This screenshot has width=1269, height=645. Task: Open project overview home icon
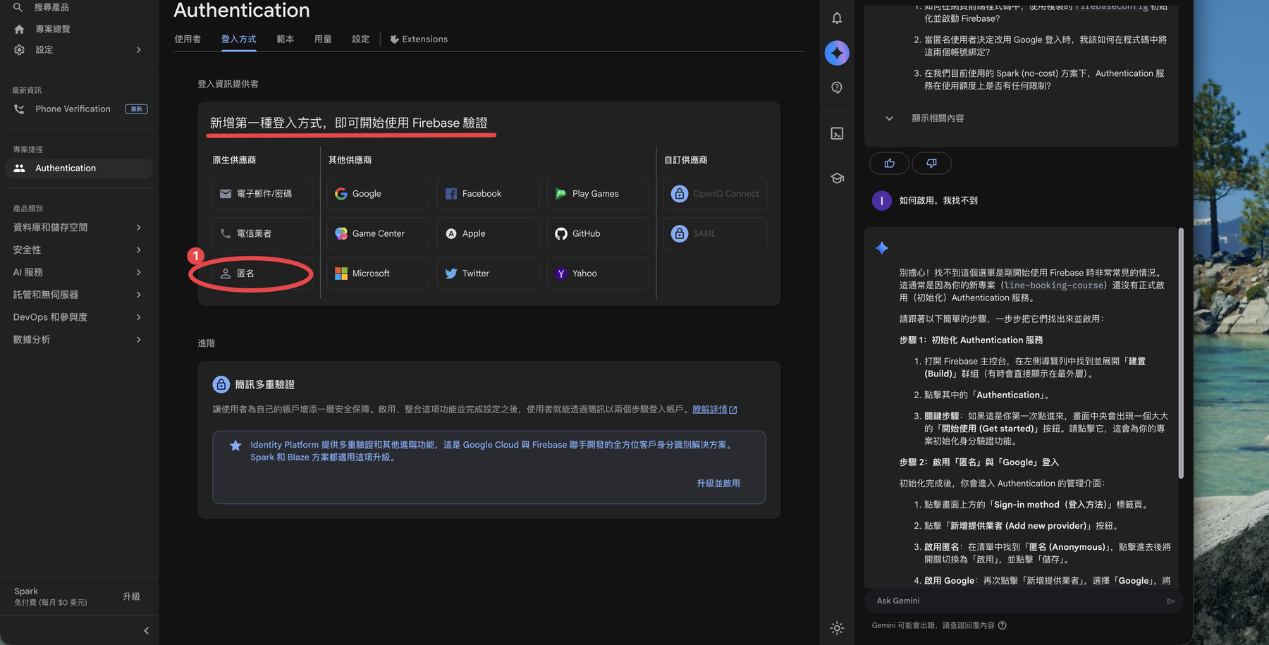click(x=19, y=29)
